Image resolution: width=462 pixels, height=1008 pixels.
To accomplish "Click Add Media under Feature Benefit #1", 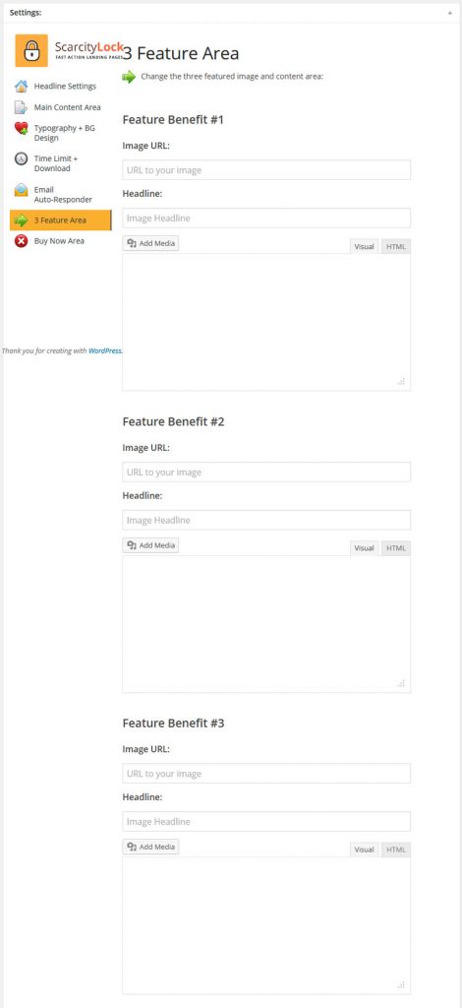I will click(150, 244).
